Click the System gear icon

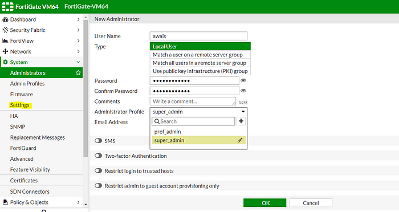tap(5, 62)
